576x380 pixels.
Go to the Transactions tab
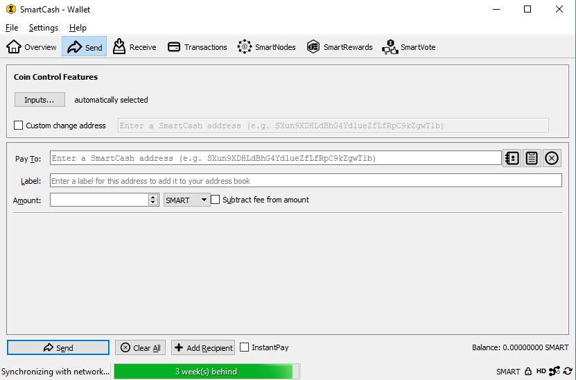[198, 46]
